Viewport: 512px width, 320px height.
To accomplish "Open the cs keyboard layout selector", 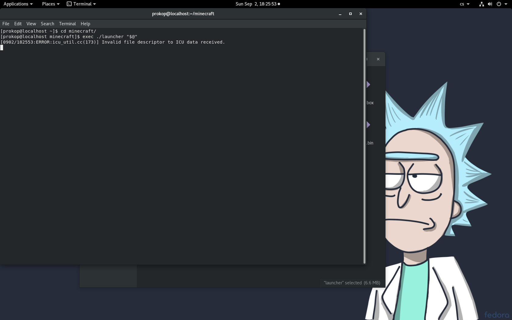I will click(x=464, y=4).
